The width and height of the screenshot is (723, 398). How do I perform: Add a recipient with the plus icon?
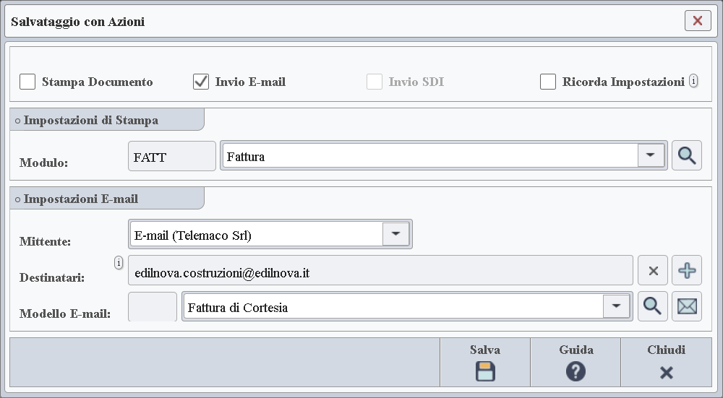687,271
